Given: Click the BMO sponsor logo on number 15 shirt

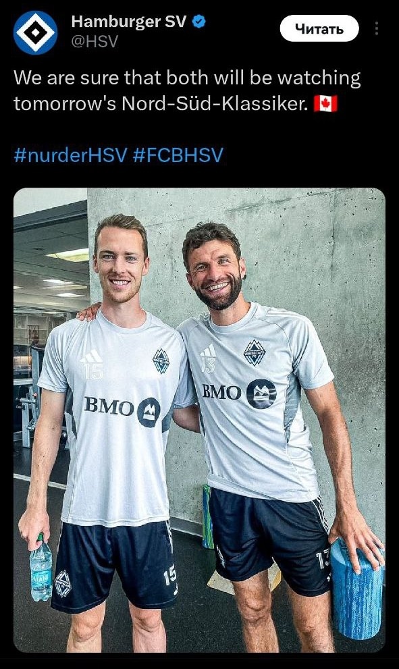Looking at the screenshot, I should 122,410.
